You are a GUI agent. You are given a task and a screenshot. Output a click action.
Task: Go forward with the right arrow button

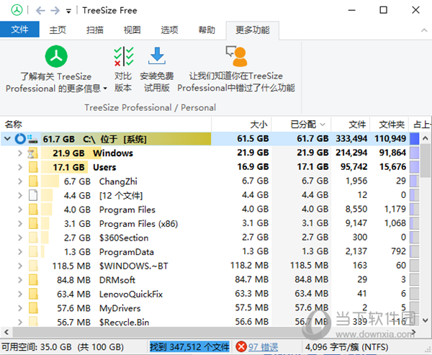click(55, 11)
